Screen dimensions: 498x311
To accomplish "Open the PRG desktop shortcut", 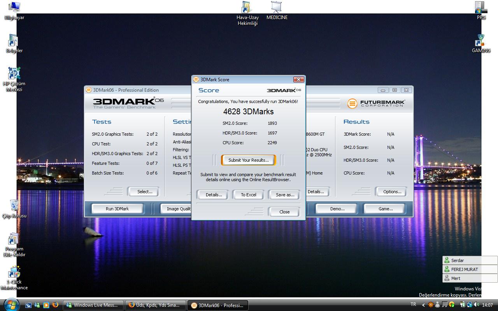I will [481, 10].
